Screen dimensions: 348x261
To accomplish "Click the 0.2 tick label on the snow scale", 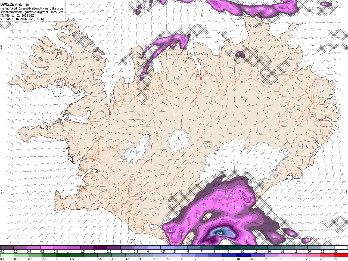I will pos(2,251).
